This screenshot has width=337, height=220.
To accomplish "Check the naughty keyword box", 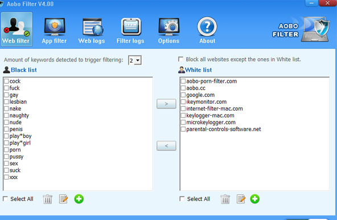I will (6, 115).
